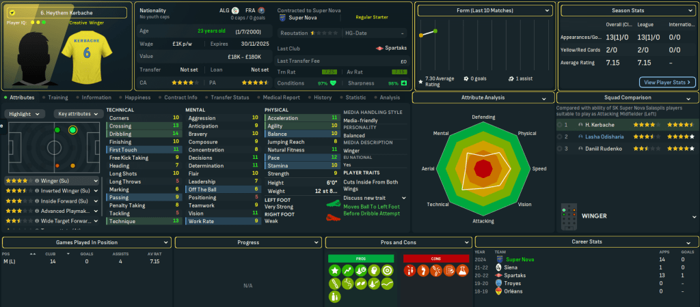700x307 pixels.
Task: Open the Highlight dropdown
Action: [x=26, y=114]
